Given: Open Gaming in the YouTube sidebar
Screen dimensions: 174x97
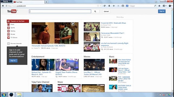Looking at the screenshot, I should tap(13, 31).
